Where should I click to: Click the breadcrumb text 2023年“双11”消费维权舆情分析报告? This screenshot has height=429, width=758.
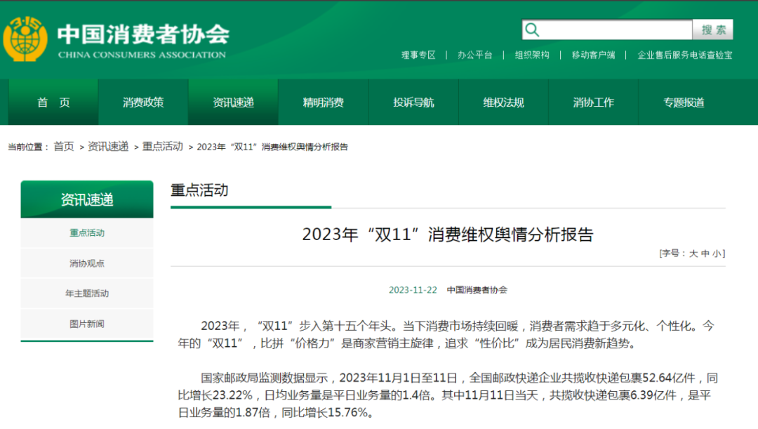click(x=272, y=147)
